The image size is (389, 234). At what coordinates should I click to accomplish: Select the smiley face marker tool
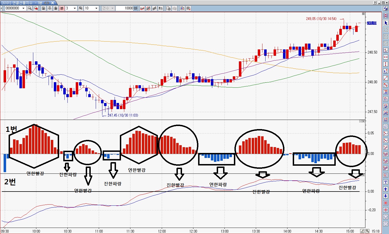[x=386, y=217]
